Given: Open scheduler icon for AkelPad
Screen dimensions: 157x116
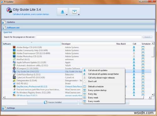Looking at the screenshot, I should coord(143,59).
